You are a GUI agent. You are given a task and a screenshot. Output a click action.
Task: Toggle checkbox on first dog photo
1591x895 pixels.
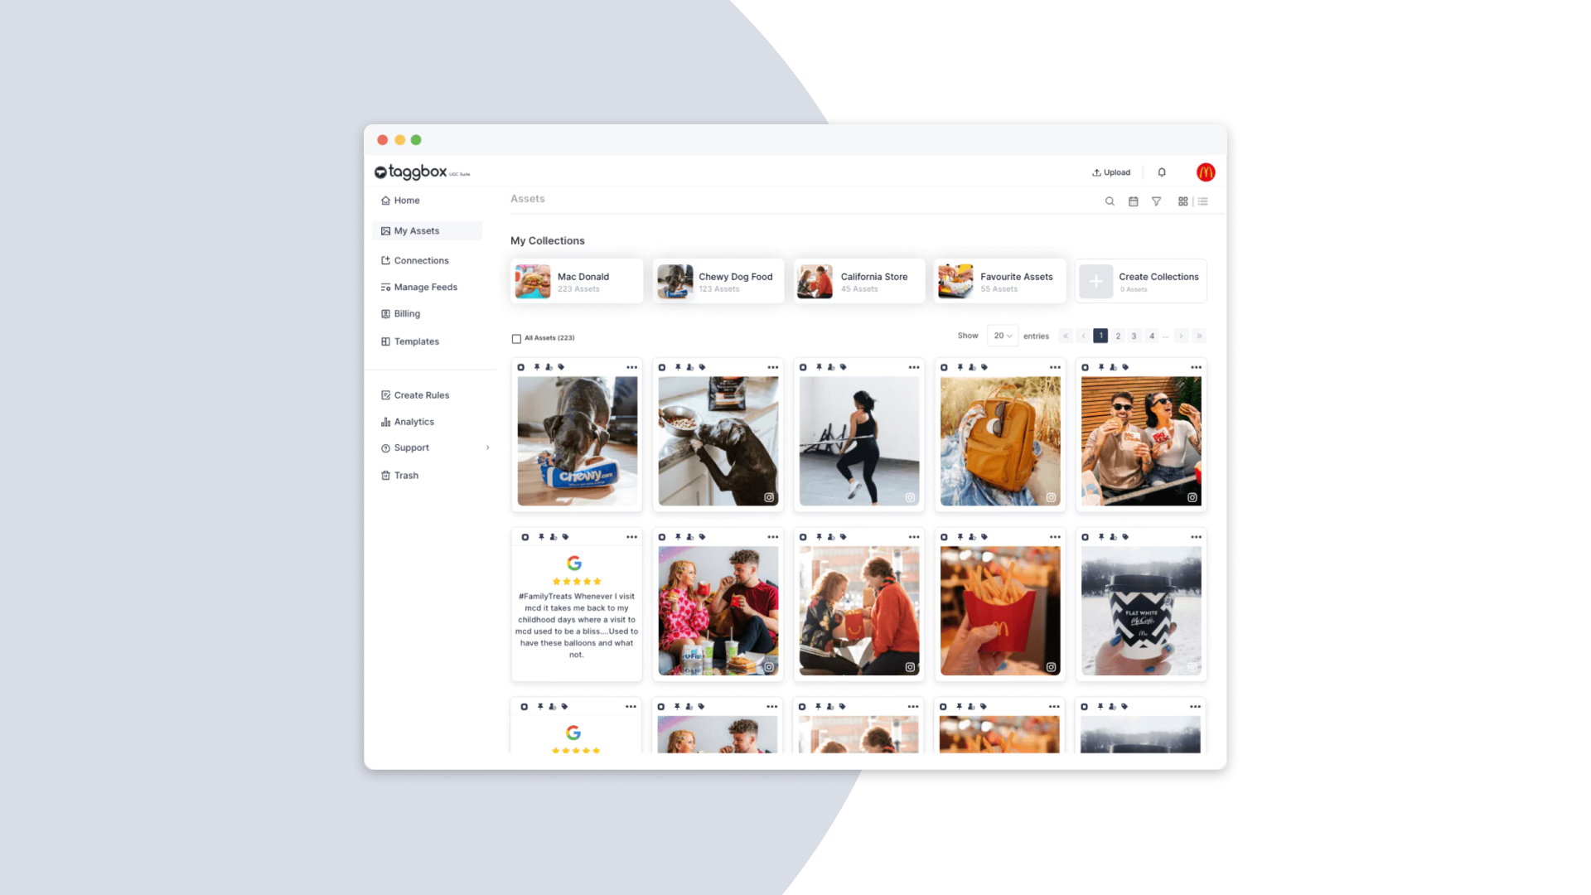[x=522, y=367]
